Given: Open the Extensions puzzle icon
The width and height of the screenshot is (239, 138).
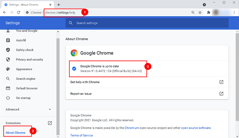Looking at the screenshot, I should pos(209,12).
